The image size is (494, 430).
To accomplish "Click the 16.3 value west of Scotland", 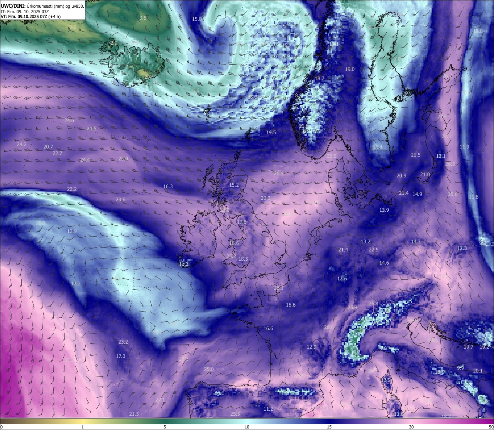I will pos(168,187).
